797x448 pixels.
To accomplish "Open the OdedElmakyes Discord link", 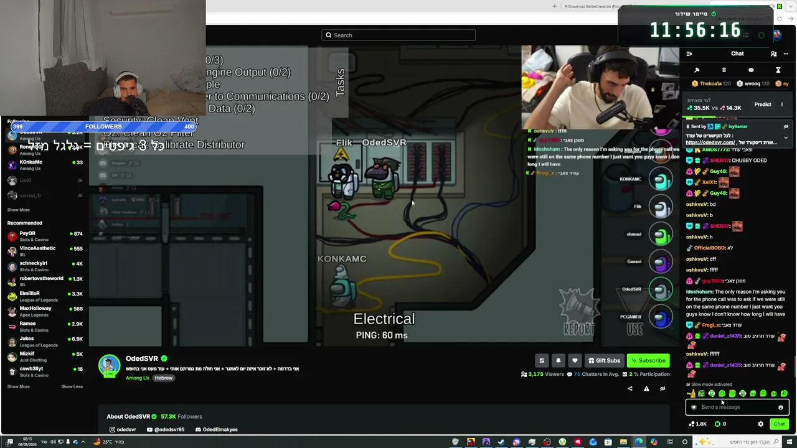I will click(x=216, y=429).
